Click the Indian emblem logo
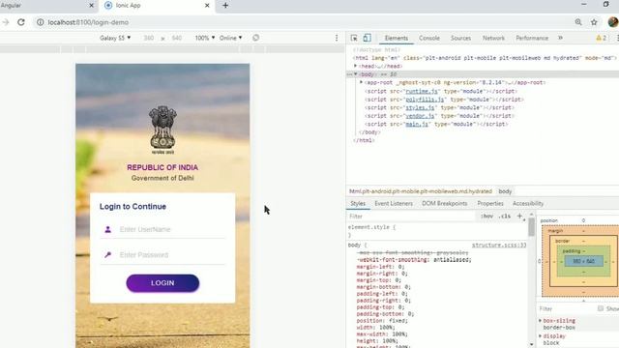The width and height of the screenshot is (619, 348). (162, 130)
